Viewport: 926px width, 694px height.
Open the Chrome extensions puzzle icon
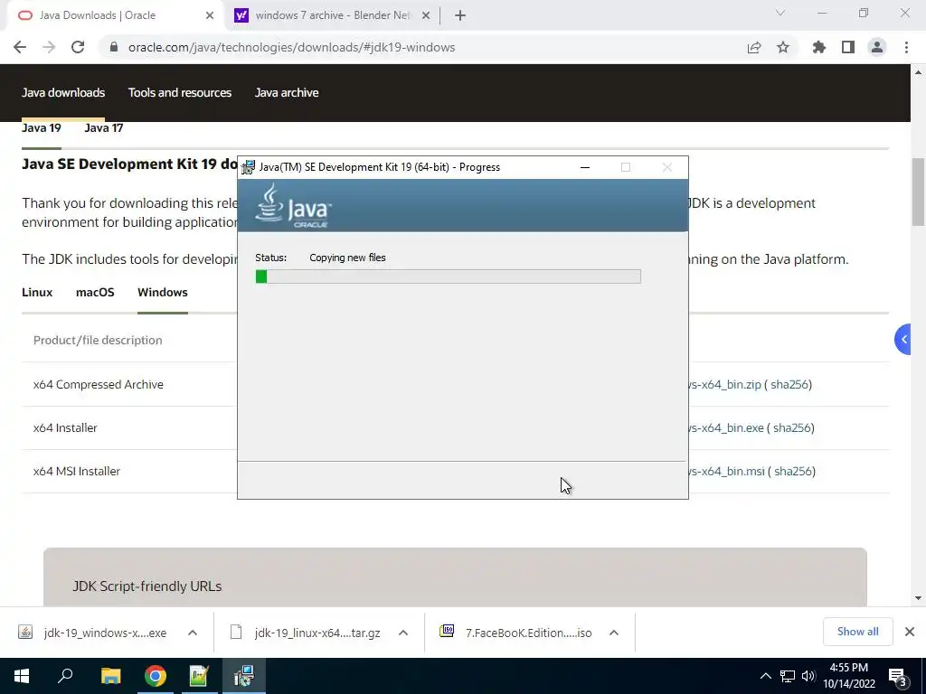pos(819,47)
